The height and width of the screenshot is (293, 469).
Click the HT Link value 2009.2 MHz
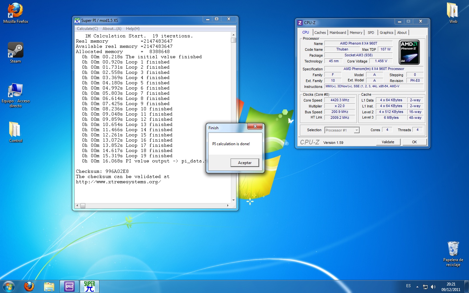[x=340, y=118]
